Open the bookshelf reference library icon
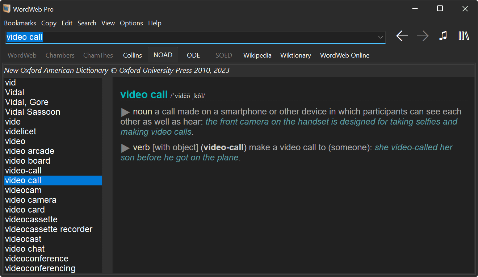The width and height of the screenshot is (478, 277). coord(464,36)
